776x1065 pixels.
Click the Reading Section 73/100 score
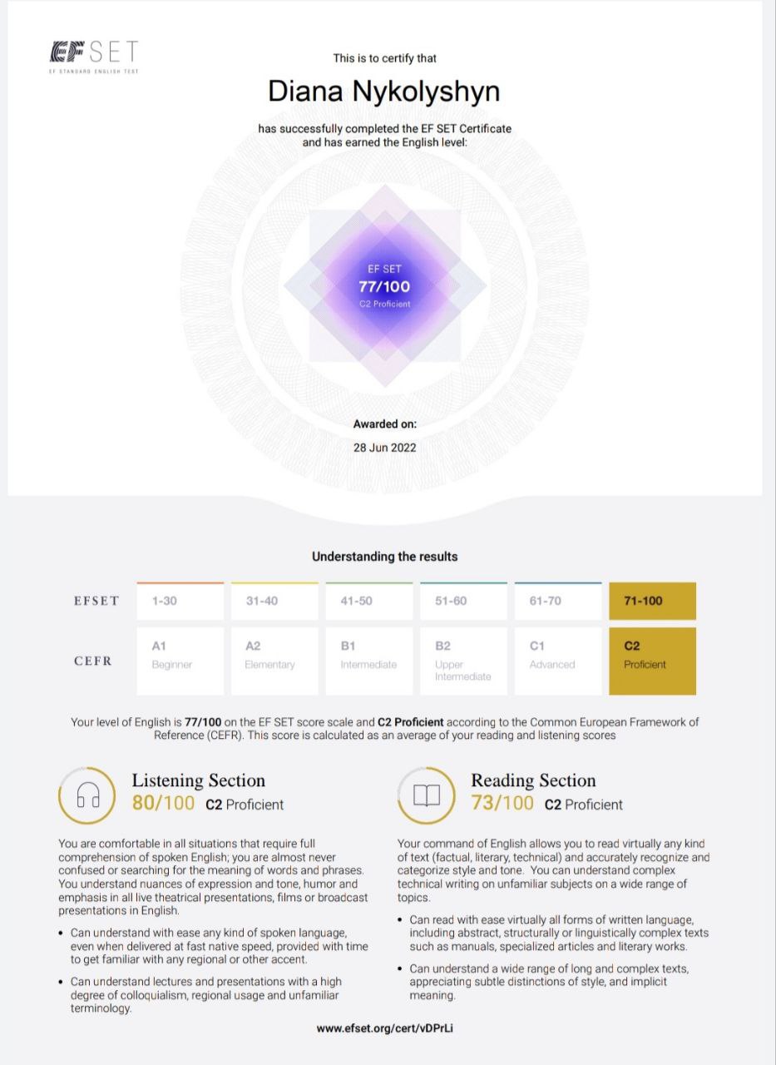pos(502,804)
